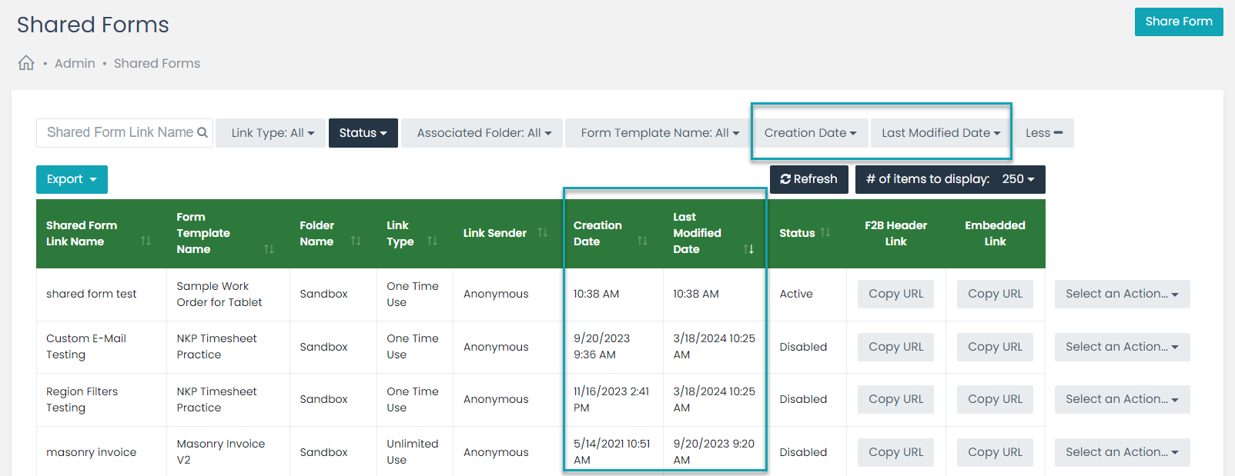The height and width of the screenshot is (476, 1235).
Task: Go to Admin breadcrumb link
Action: point(75,63)
